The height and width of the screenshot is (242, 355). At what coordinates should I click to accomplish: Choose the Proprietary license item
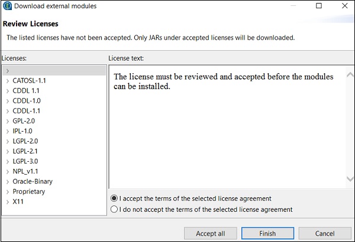(x=28, y=191)
